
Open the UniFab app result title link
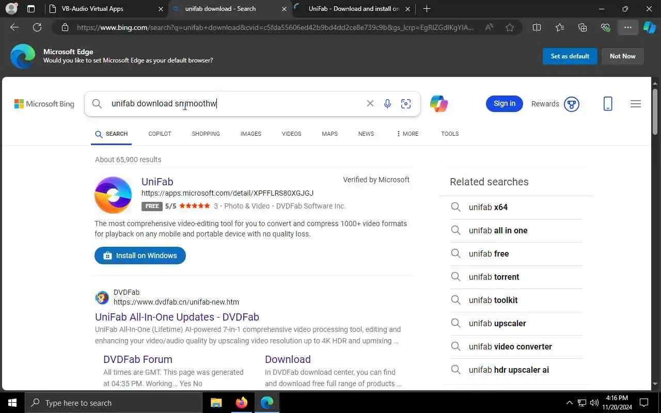pos(157,182)
